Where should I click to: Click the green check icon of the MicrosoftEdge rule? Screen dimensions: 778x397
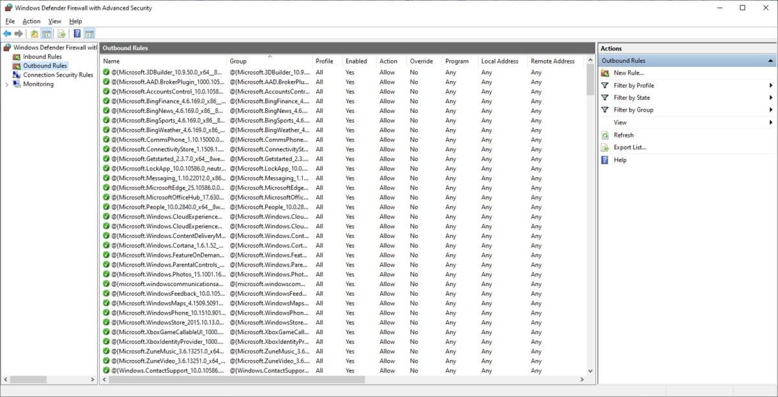(106, 187)
